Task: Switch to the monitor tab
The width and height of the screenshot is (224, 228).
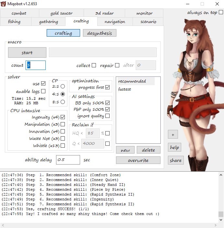Action: click(x=144, y=13)
